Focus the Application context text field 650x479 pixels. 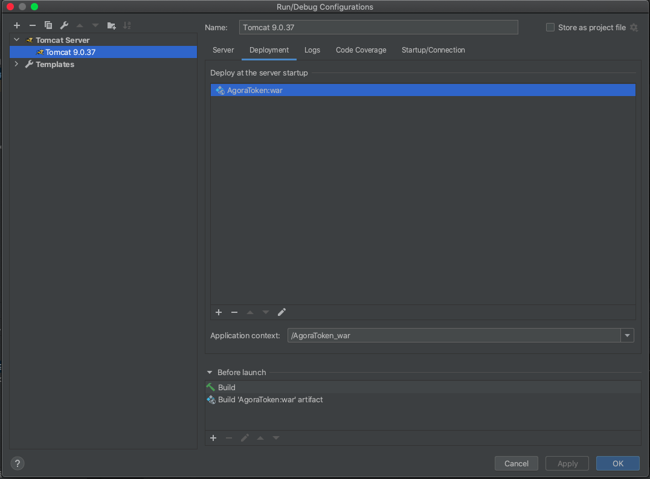pos(454,336)
